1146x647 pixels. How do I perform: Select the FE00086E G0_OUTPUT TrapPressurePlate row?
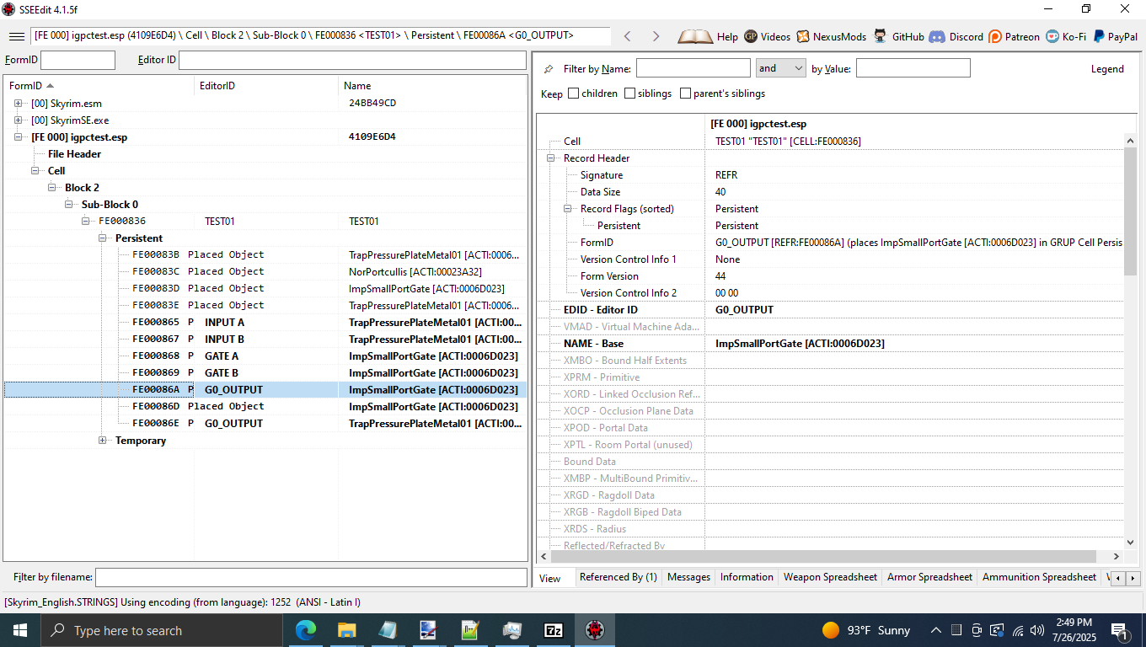click(265, 424)
